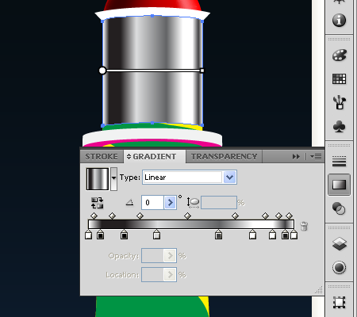Open the Color panel palette icon
357x317 pixels.
point(339,55)
